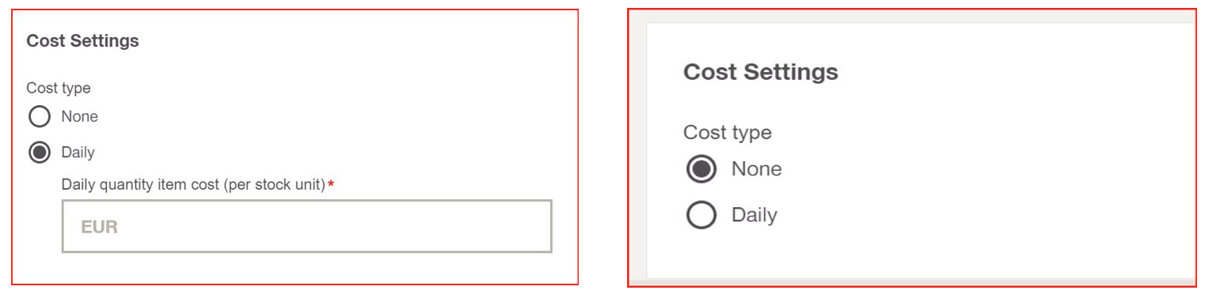Click the already selected Daily radio button
The height and width of the screenshot is (294, 1205).
pyautogui.click(x=39, y=152)
